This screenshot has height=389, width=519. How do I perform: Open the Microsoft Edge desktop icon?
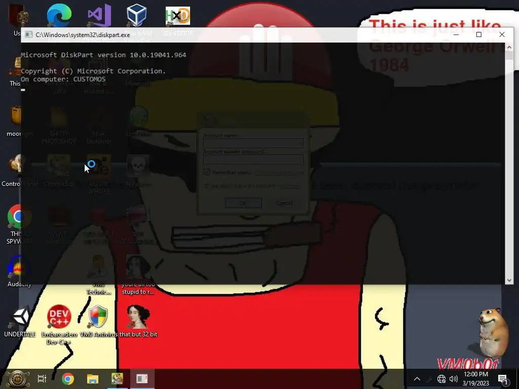click(59, 15)
